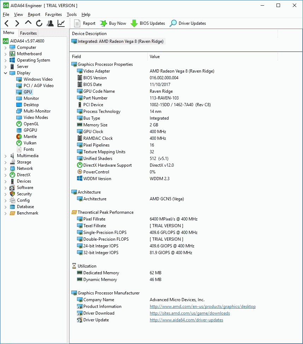Expand the Software tree node

pyautogui.click(x=5, y=188)
